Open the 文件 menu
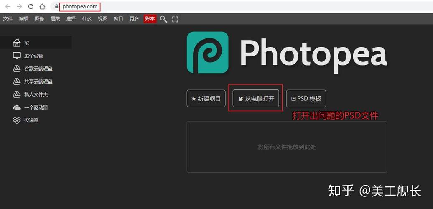This screenshot has width=433, height=209. (x=8, y=19)
